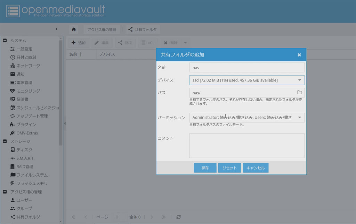Click the refresh icon in pagination bar
Viewport: 356px width, 224px height.
179,217
